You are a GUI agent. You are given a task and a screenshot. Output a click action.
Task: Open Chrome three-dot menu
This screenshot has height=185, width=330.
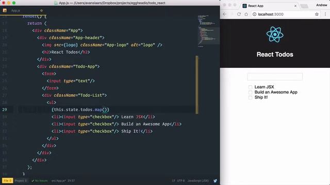[325, 14]
